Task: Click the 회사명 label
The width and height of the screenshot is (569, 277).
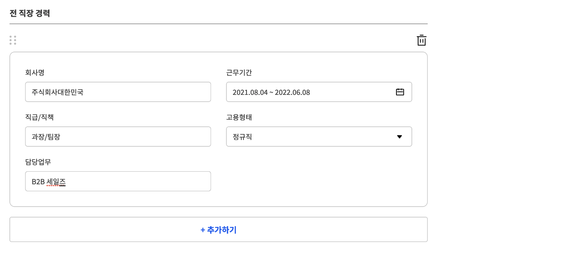Action: [35, 73]
